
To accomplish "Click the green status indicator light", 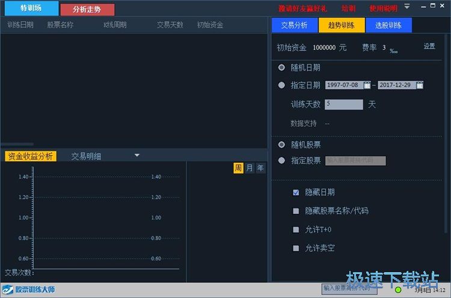I will tap(398, 290).
